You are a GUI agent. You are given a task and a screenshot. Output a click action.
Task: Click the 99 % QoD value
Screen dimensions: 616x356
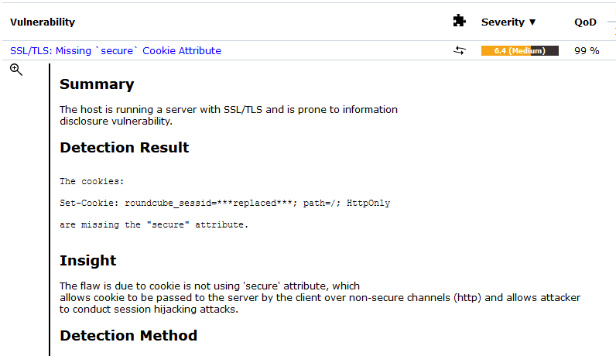click(x=587, y=50)
